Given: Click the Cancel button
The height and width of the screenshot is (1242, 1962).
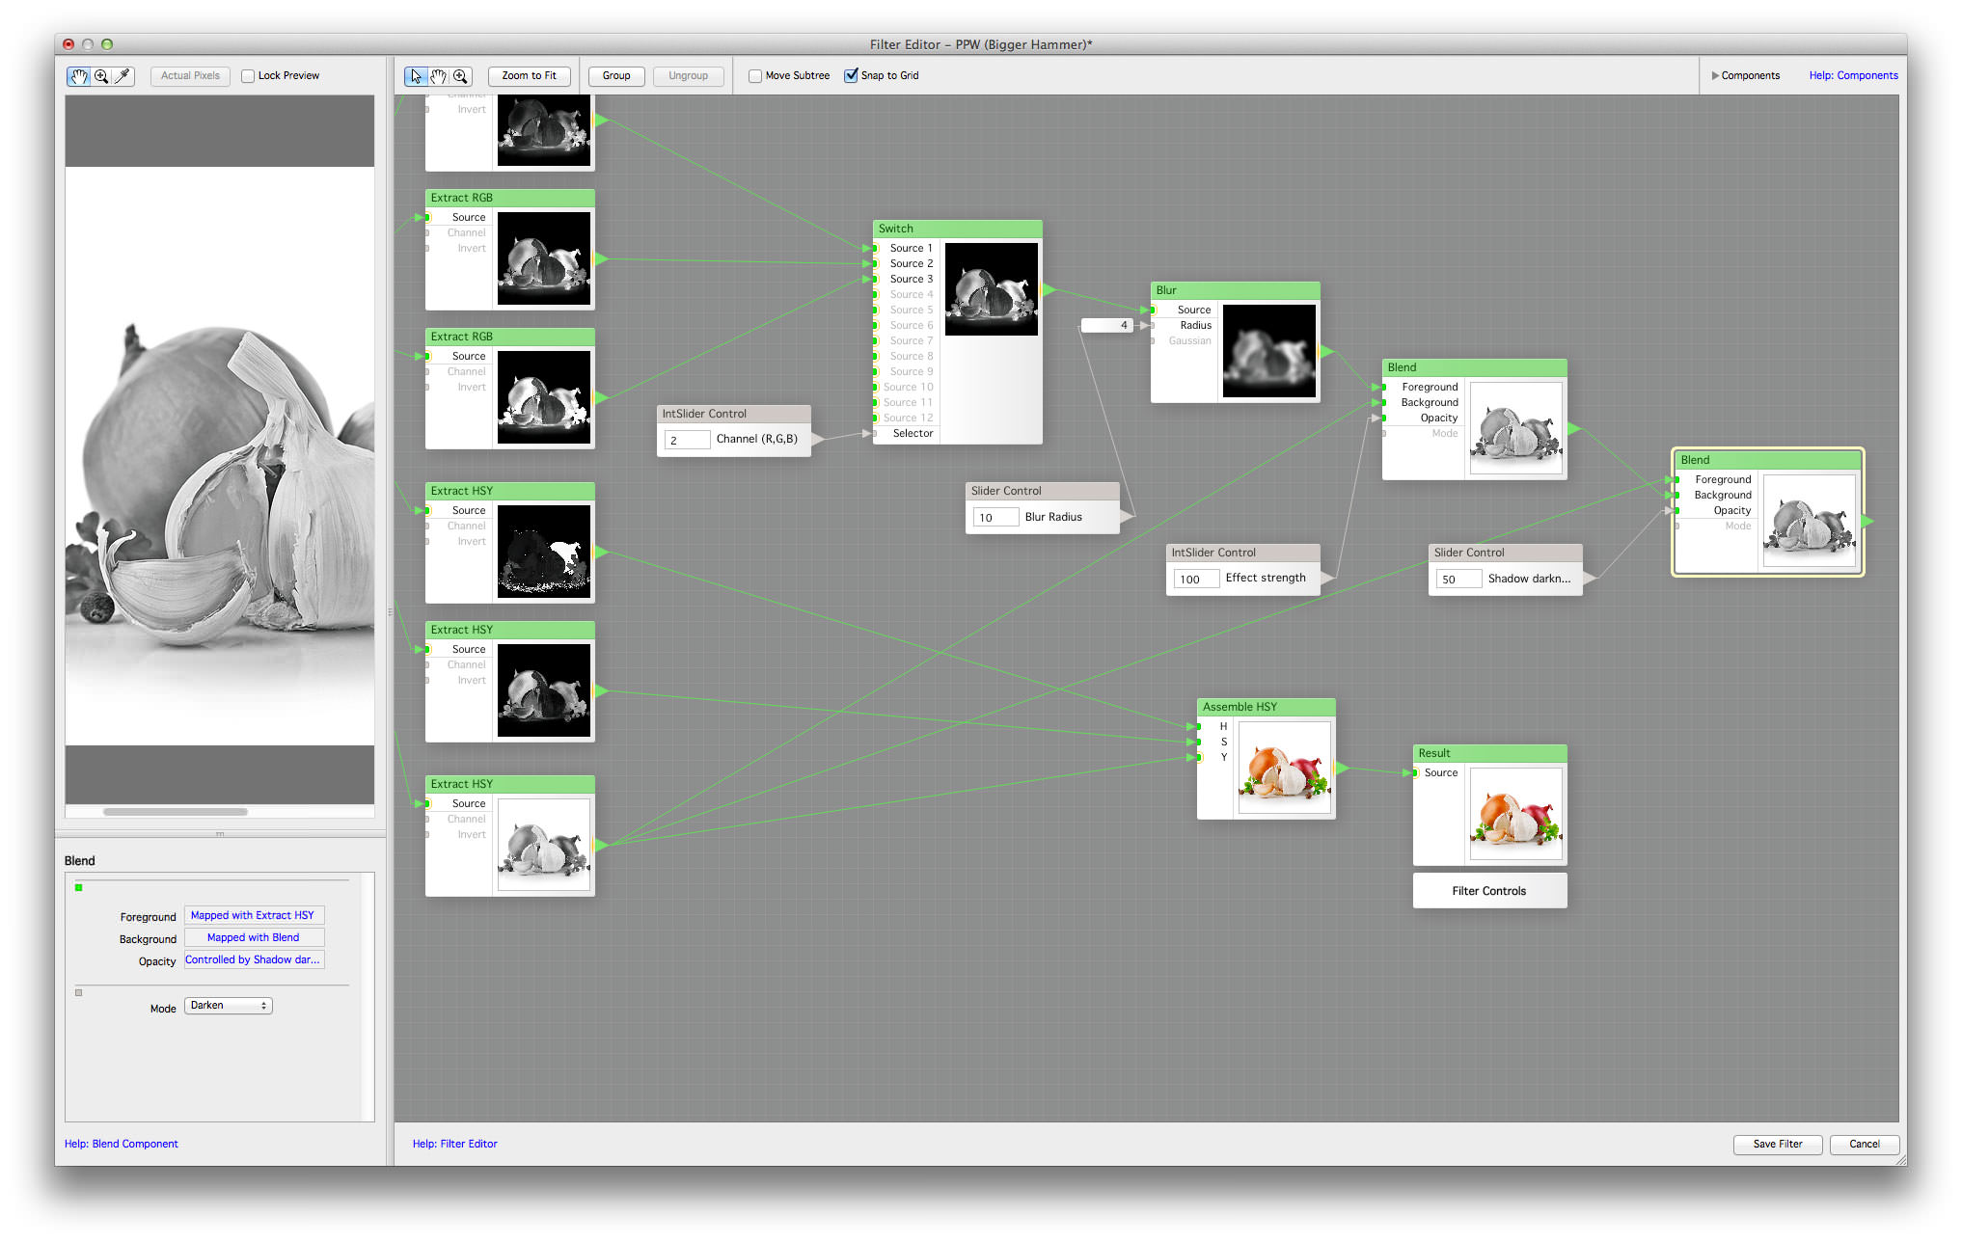Looking at the screenshot, I should 1867,1144.
